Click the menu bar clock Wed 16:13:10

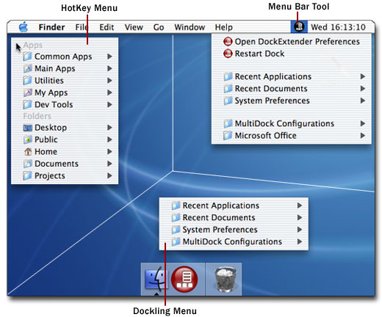coord(338,27)
